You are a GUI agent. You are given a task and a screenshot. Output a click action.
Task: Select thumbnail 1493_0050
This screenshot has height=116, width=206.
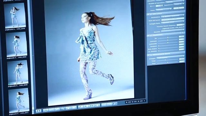(x=17, y=44)
